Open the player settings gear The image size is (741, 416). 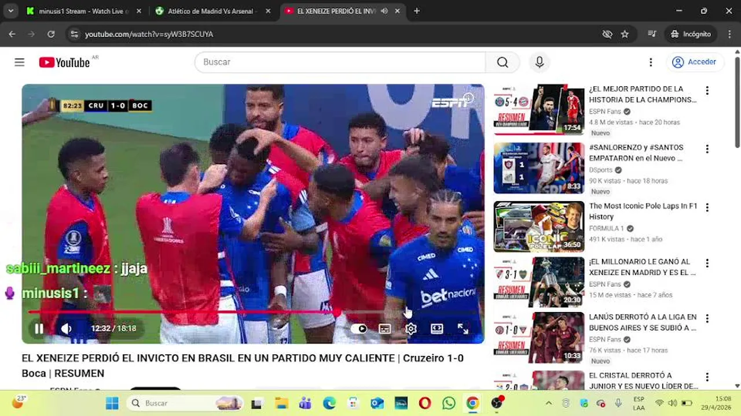pos(411,329)
